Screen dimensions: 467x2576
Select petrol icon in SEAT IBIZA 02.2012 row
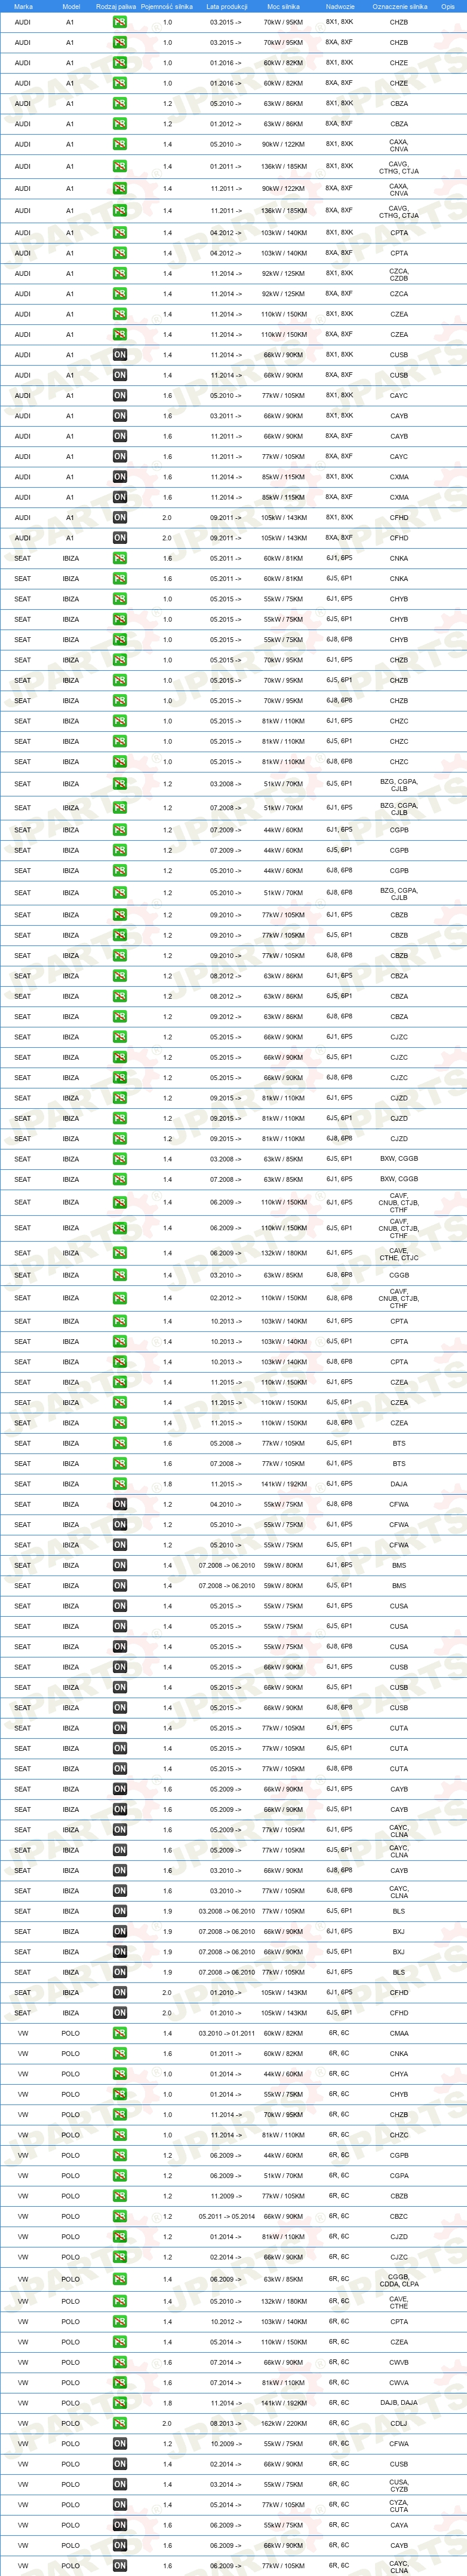(120, 1298)
